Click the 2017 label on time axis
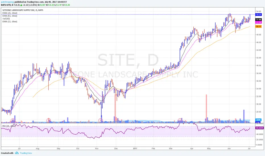The image size is (265, 156). [135, 149]
